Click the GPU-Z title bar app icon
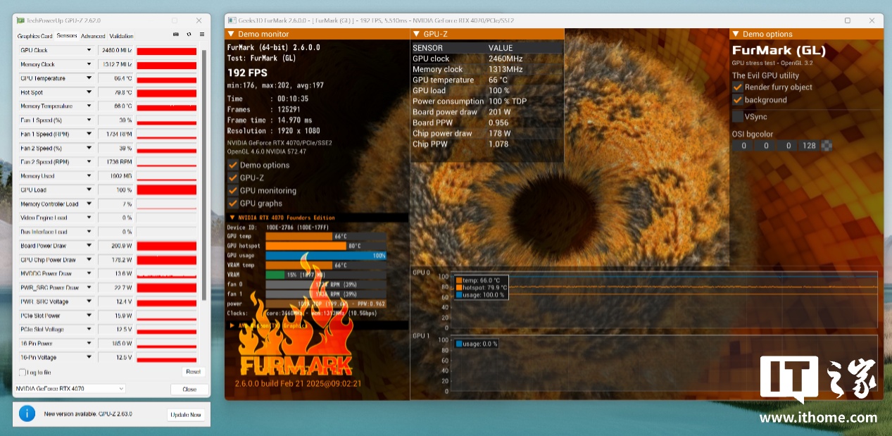The image size is (892, 436). point(19,20)
